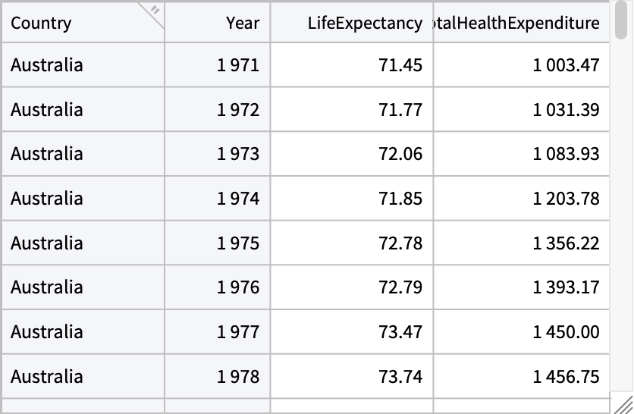
Task: Click the LifeExpectancy column header
Action: [364, 23]
